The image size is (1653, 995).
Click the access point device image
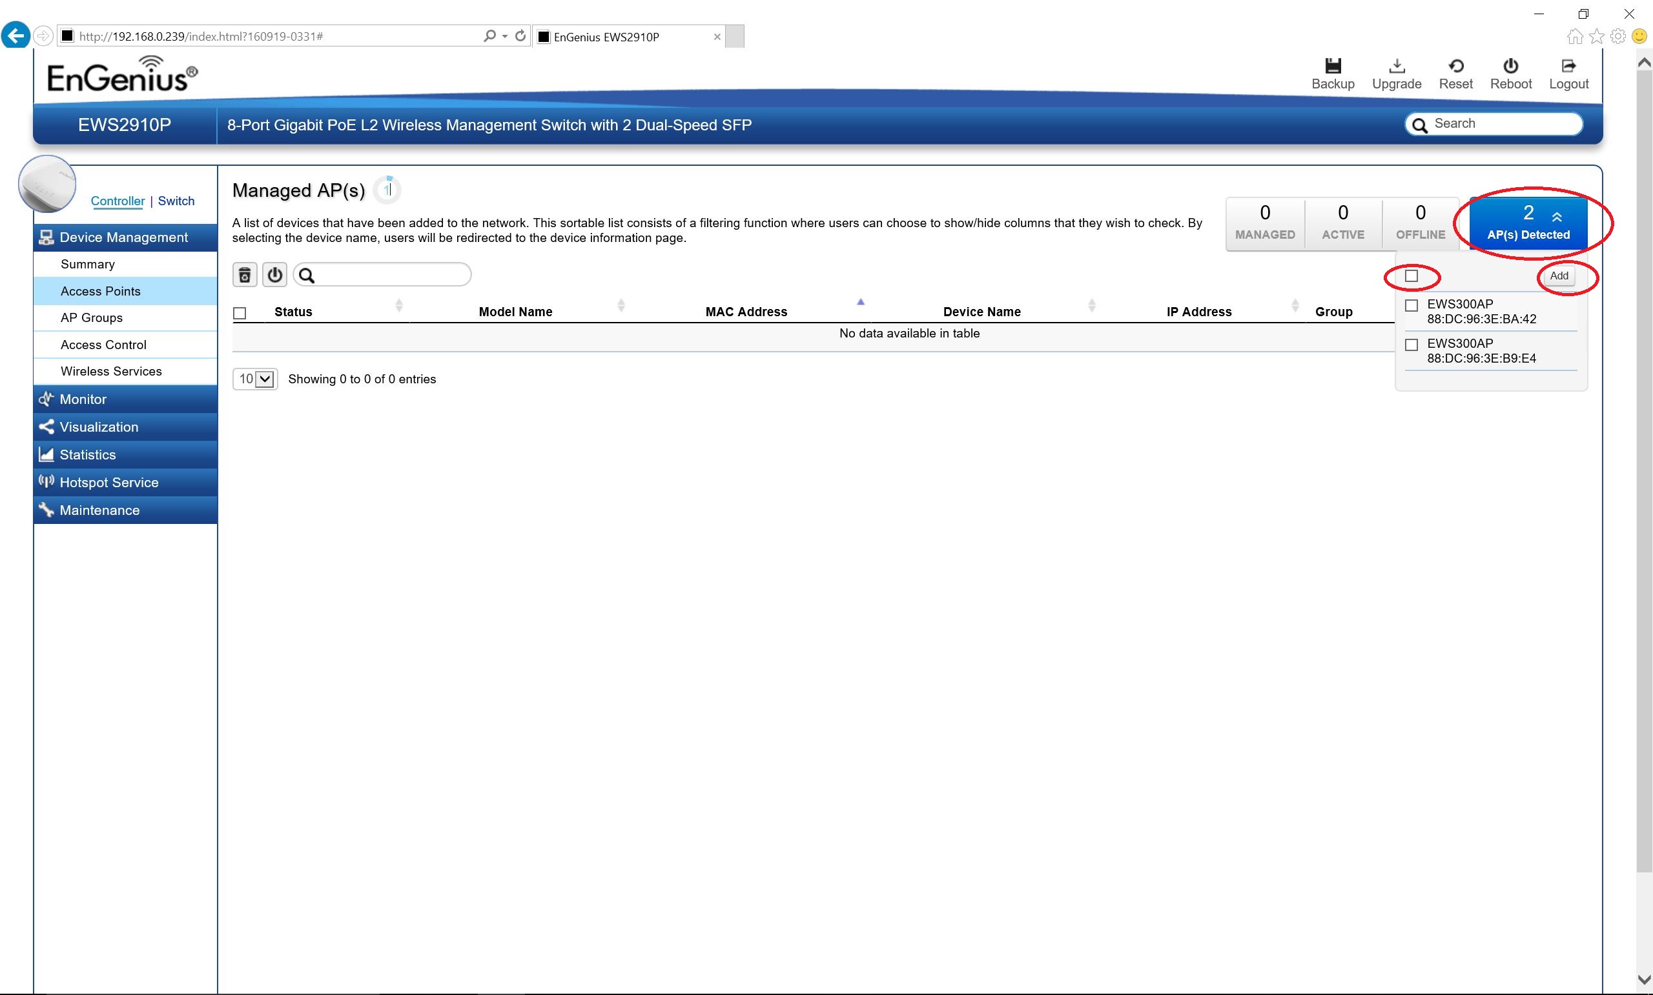point(47,184)
